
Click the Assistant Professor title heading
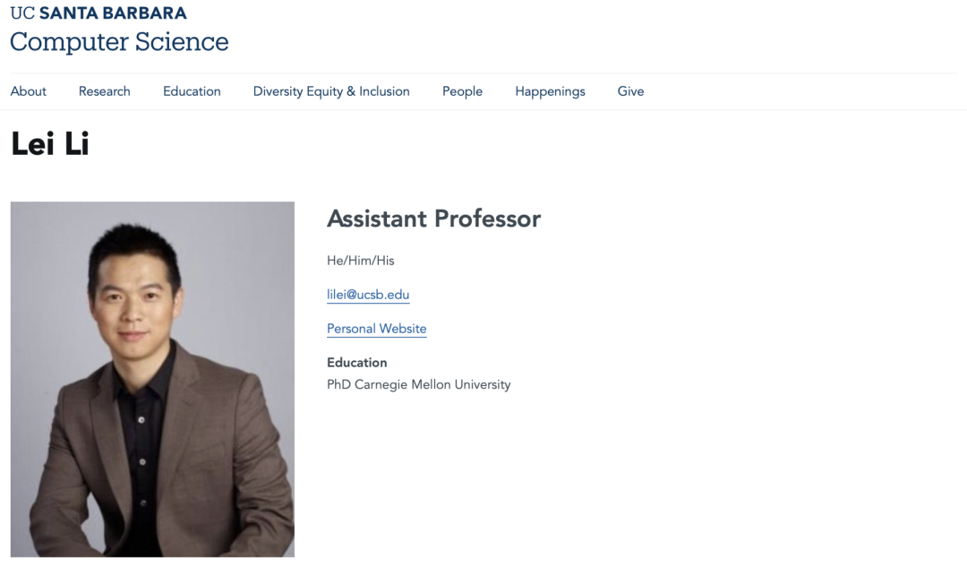pyautogui.click(x=433, y=219)
